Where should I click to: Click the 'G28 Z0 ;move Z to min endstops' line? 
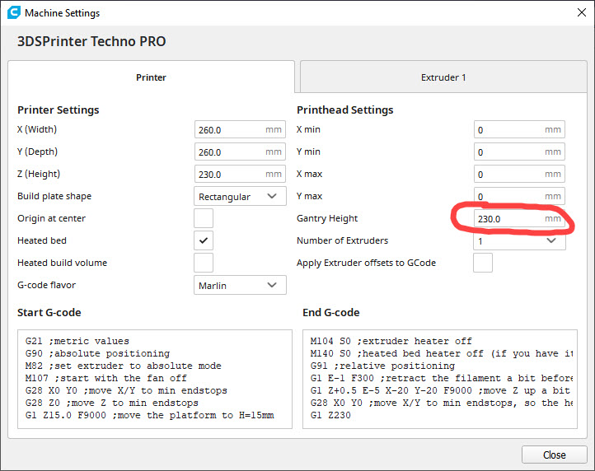111,403
